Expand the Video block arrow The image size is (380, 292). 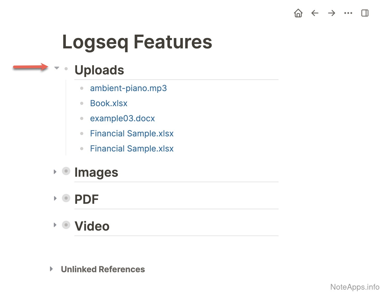55,225
